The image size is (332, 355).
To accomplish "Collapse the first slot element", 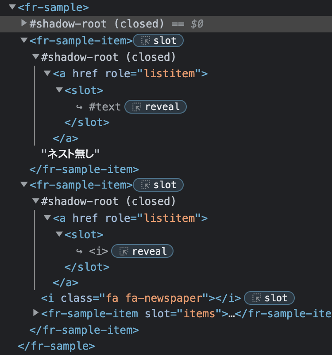I will (x=59, y=90).
